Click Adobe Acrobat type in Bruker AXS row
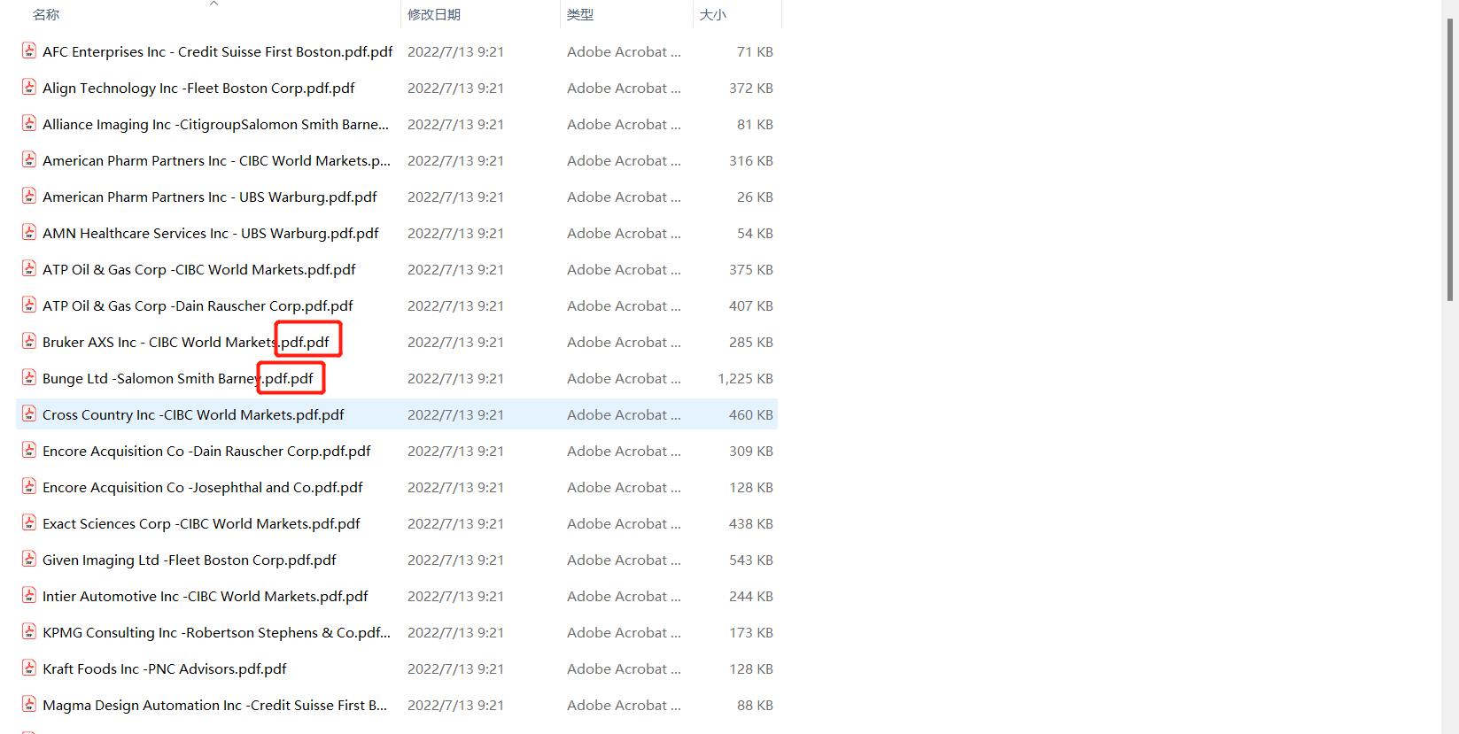Image resolution: width=1459 pixels, height=734 pixels. [x=624, y=342]
